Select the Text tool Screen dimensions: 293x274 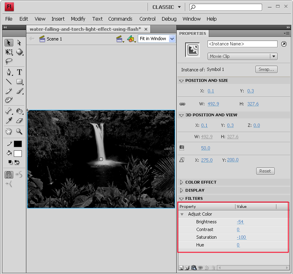pos(19,72)
